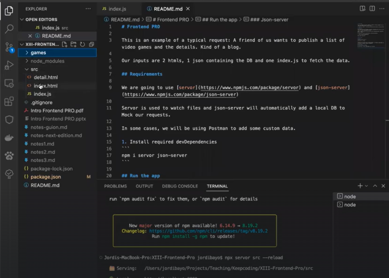Open package-lock.json file
The height and width of the screenshot is (278, 389).
[57, 169]
